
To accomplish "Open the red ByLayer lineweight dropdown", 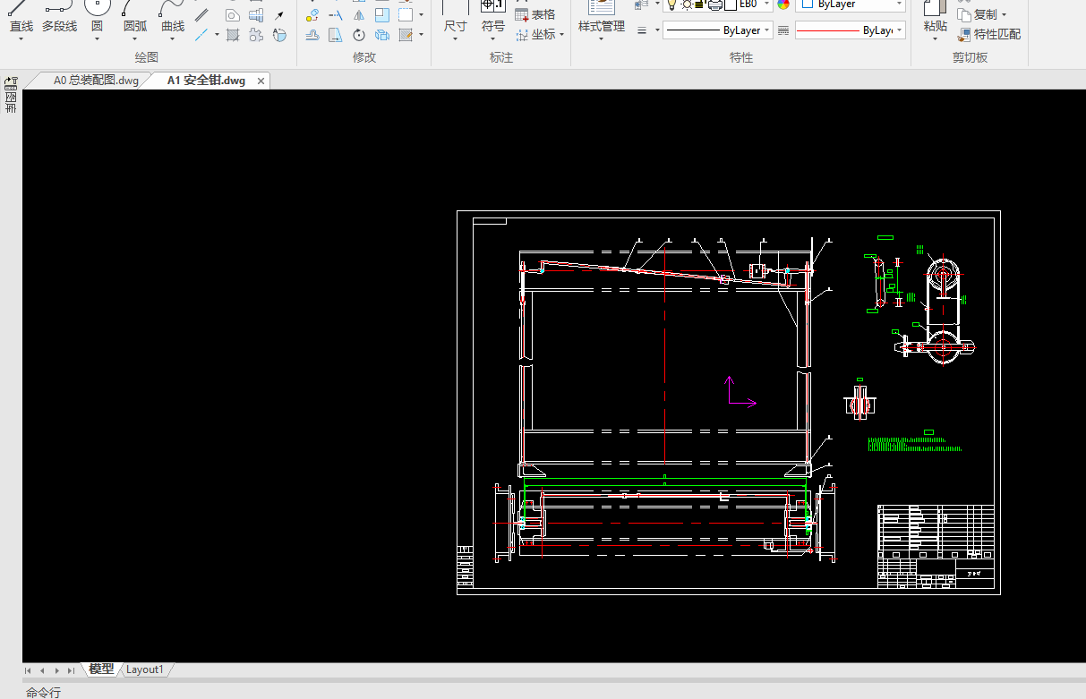I will coord(850,30).
